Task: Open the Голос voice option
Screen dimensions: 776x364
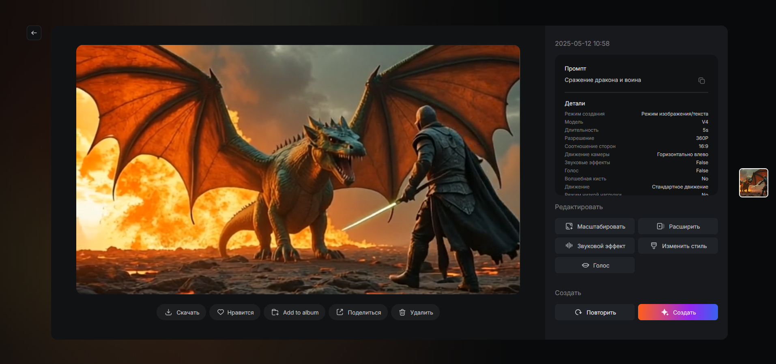Action: pyautogui.click(x=595, y=265)
